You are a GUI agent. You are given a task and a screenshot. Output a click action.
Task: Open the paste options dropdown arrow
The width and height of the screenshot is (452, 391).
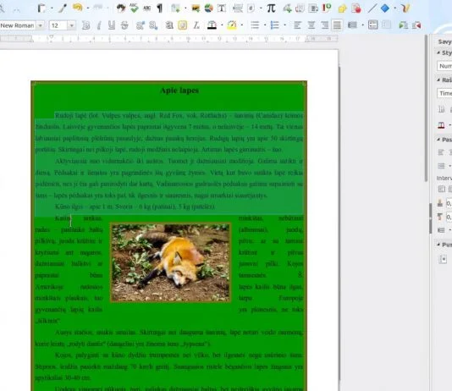(52, 8)
